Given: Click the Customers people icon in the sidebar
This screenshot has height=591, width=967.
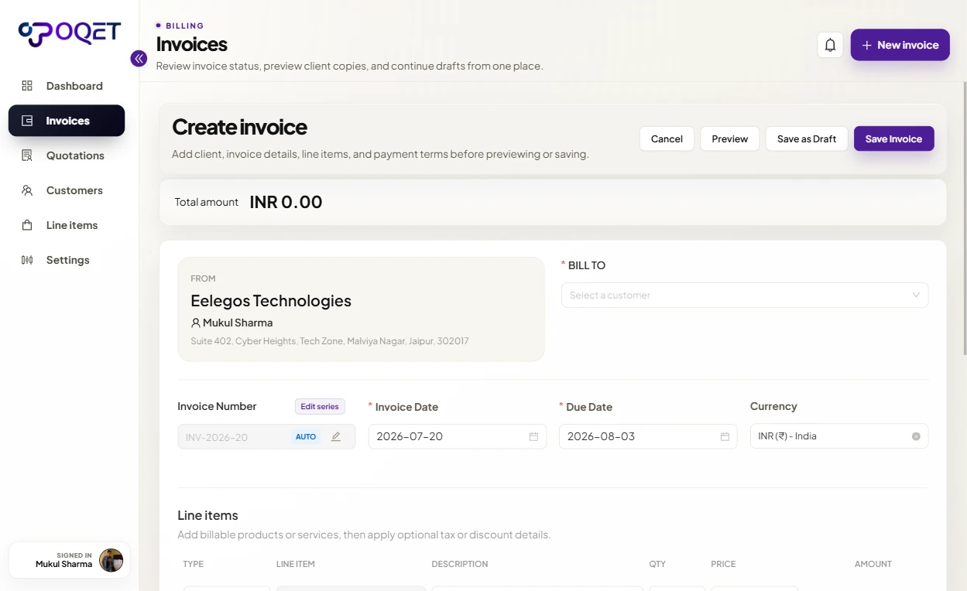Looking at the screenshot, I should point(27,190).
